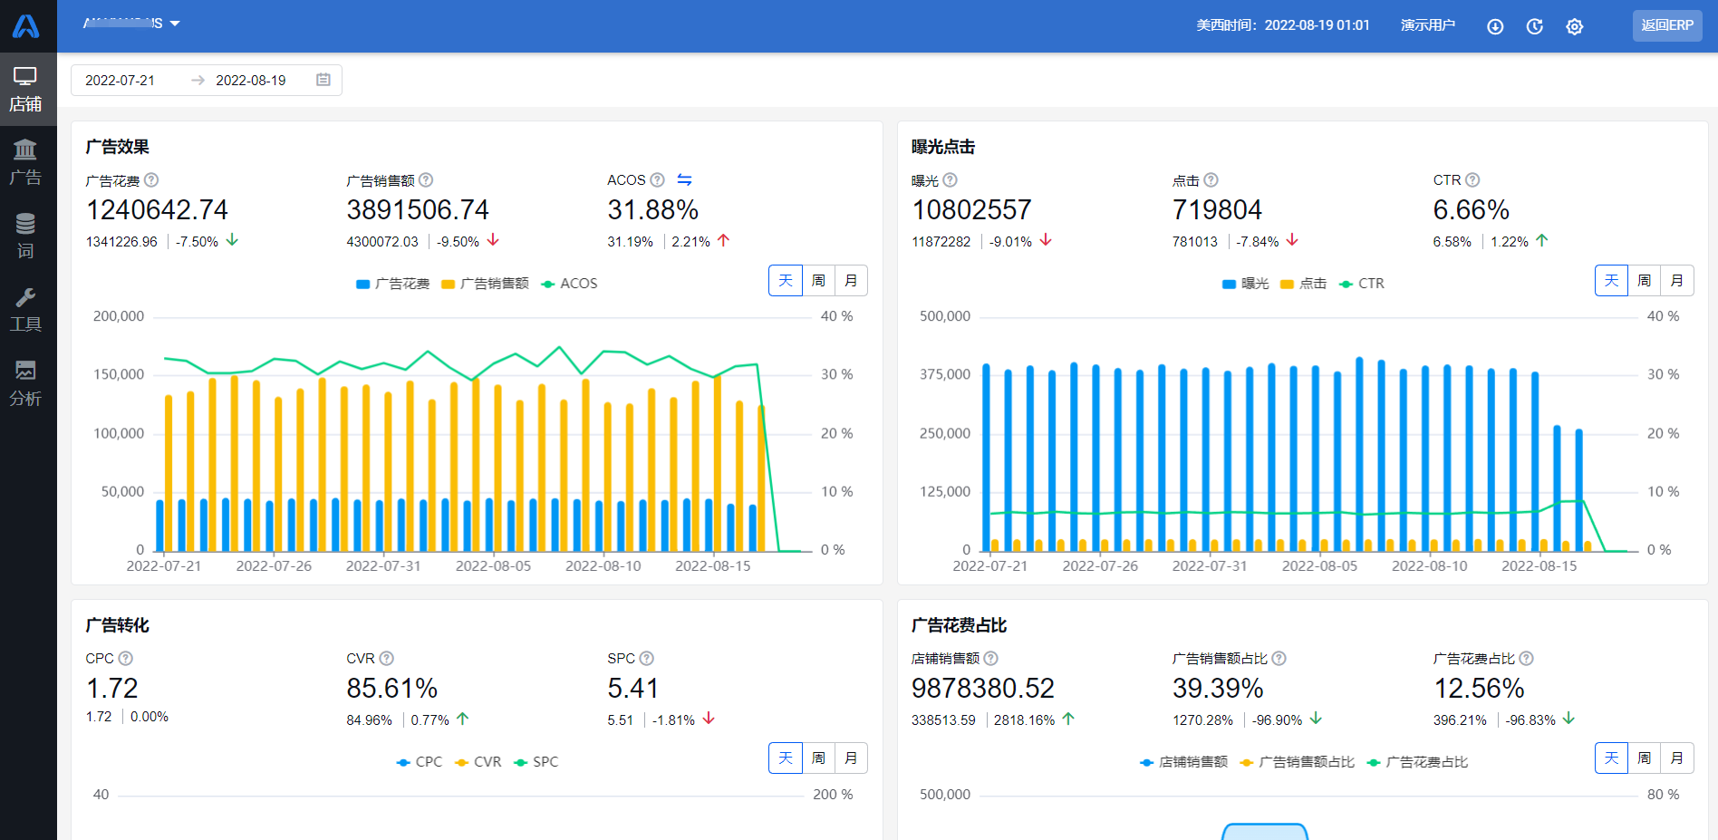Click help icon next to CPC

coord(126,659)
